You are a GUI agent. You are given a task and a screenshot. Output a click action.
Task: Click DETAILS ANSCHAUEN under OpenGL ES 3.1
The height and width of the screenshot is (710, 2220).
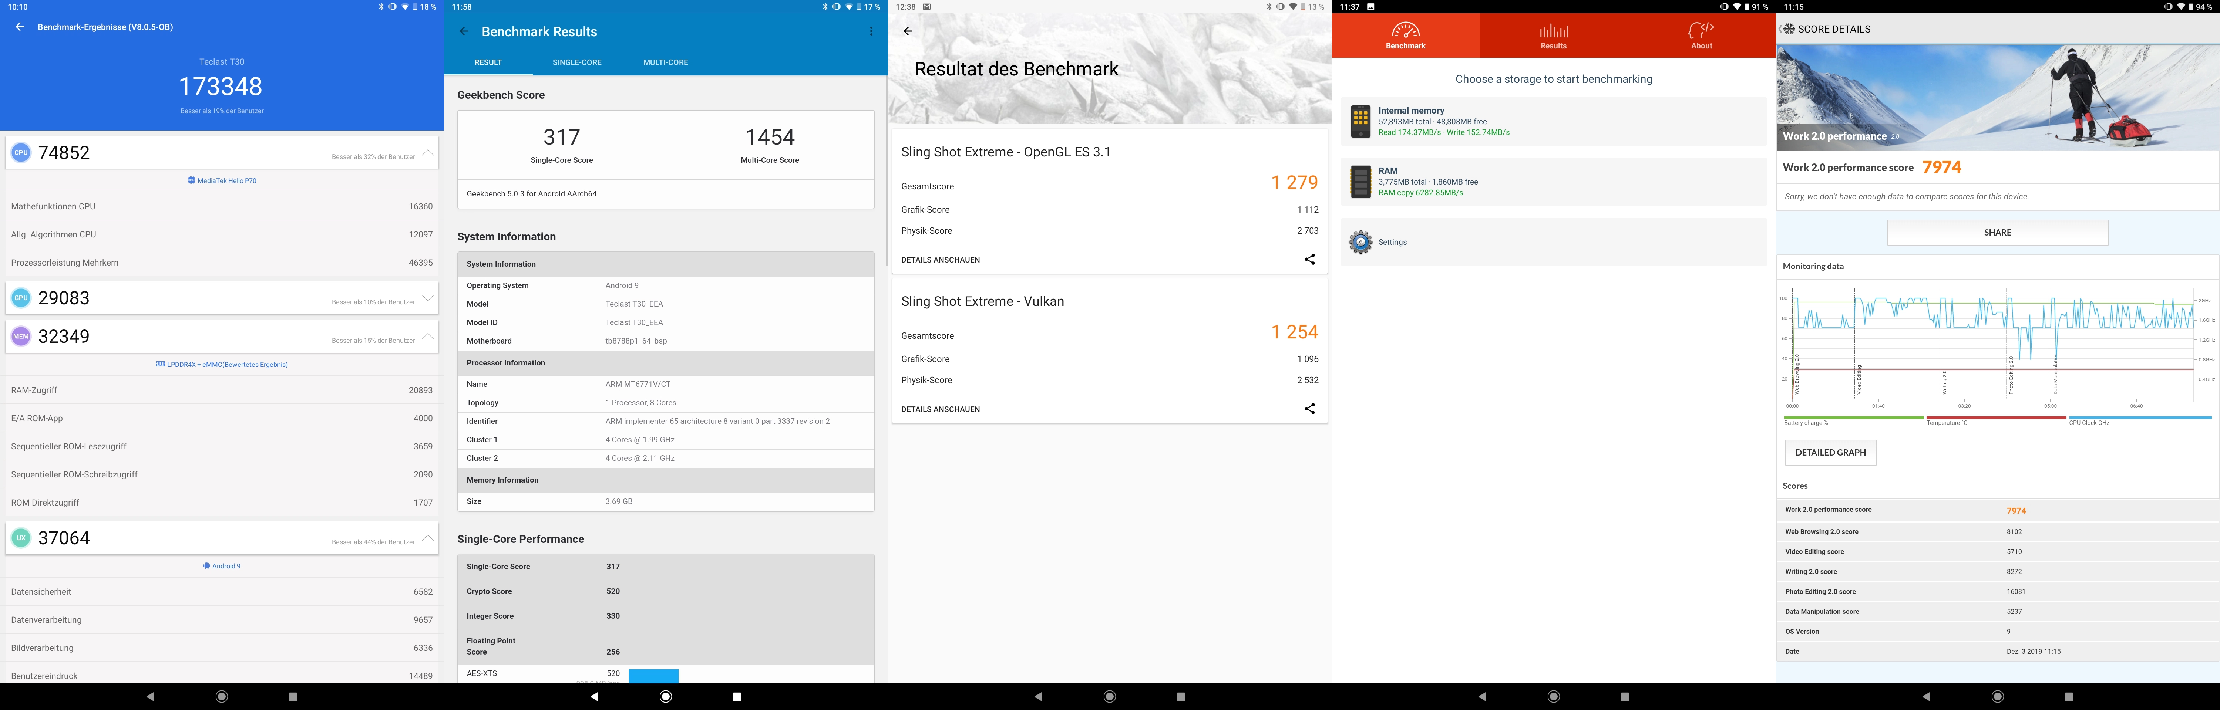pos(940,260)
